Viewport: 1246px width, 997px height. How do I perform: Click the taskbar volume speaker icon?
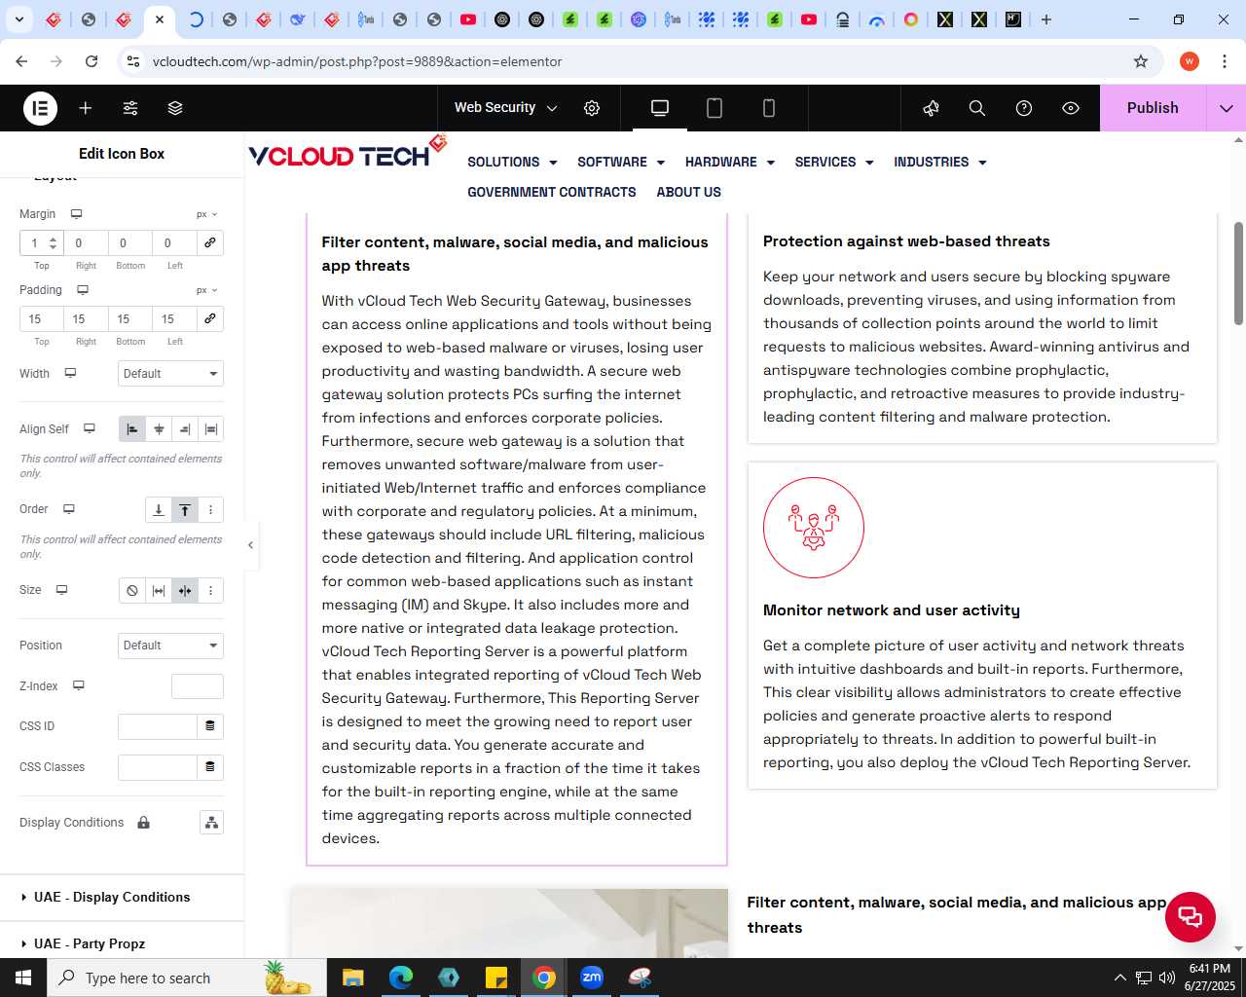coord(1167,978)
